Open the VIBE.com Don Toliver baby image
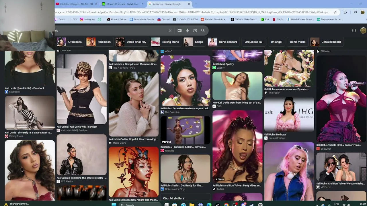367x206 pixels. pos(341,167)
